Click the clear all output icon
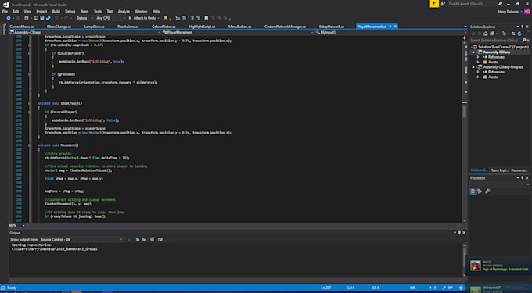 tap(152, 240)
